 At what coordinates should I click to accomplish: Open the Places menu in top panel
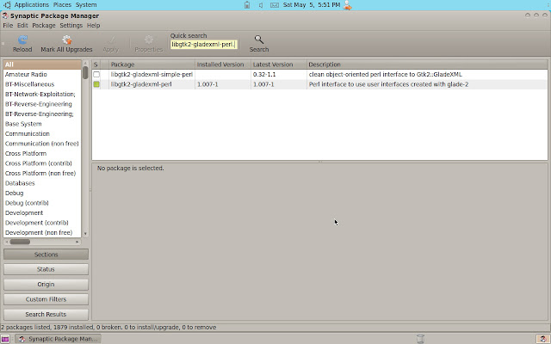point(62,5)
